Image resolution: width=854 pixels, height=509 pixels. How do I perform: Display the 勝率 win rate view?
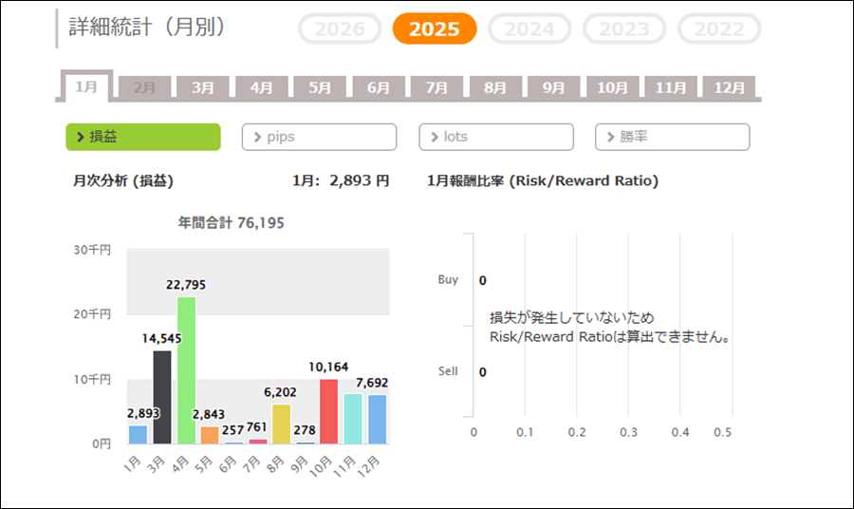pyautogui.click(x=672, y=137)
